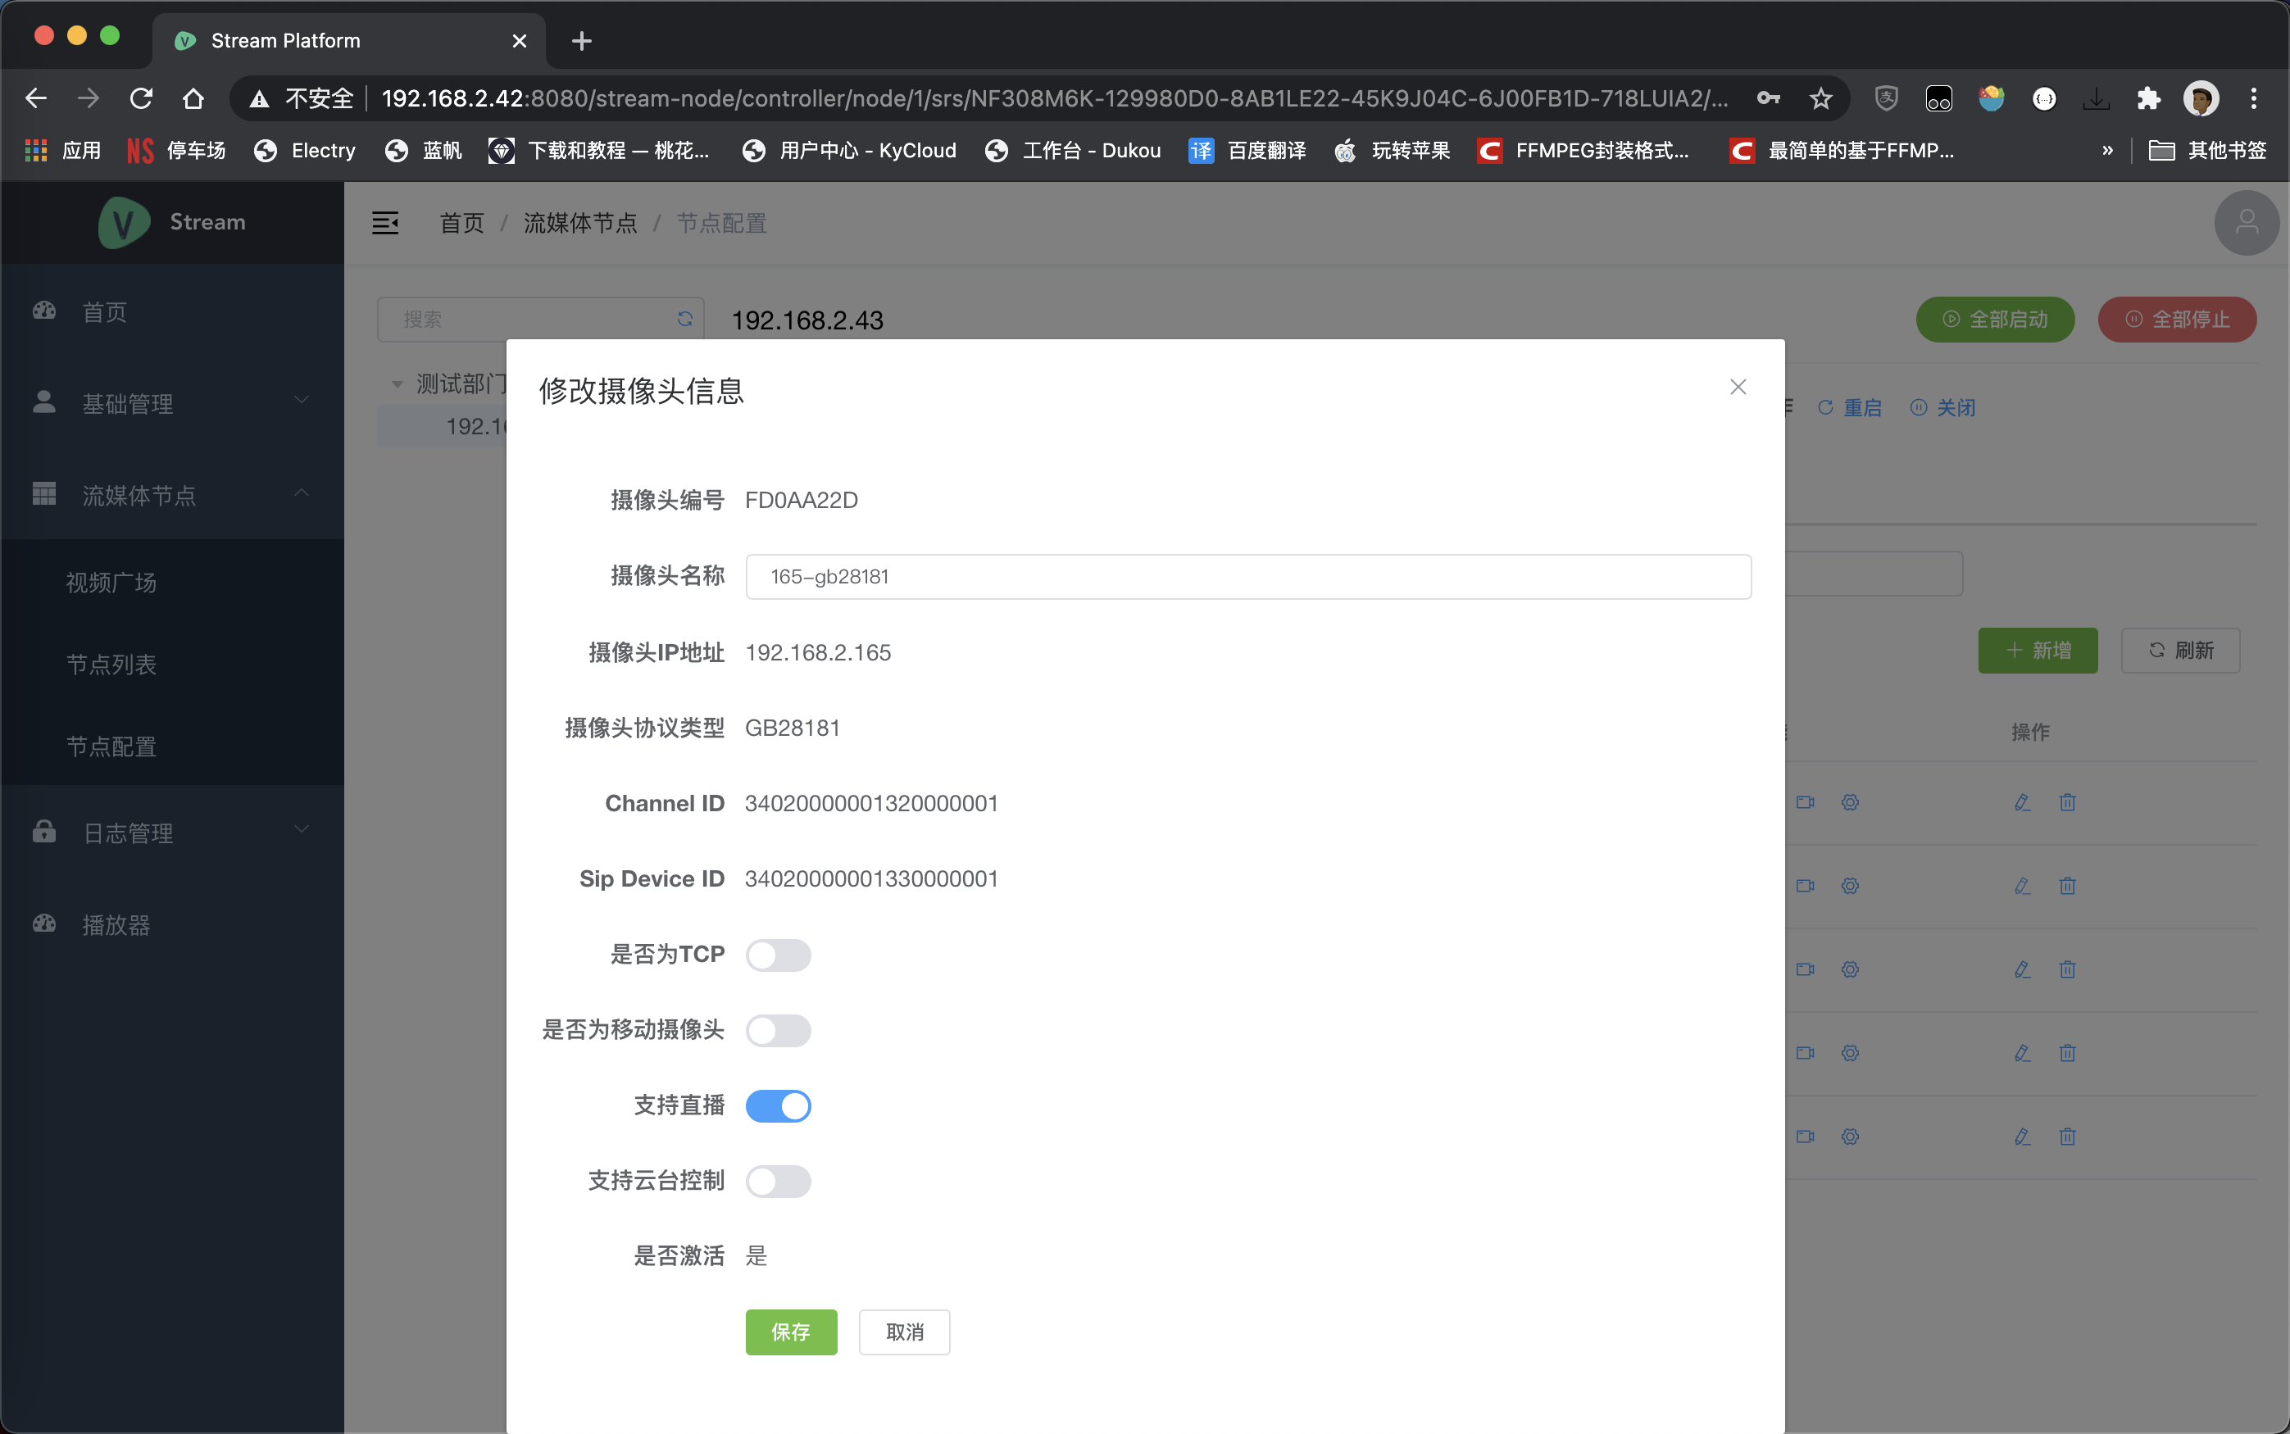Click into the 摄像头名称 text field
This screenshot has width=2290, height=1434.
(x=1247, y=577)
